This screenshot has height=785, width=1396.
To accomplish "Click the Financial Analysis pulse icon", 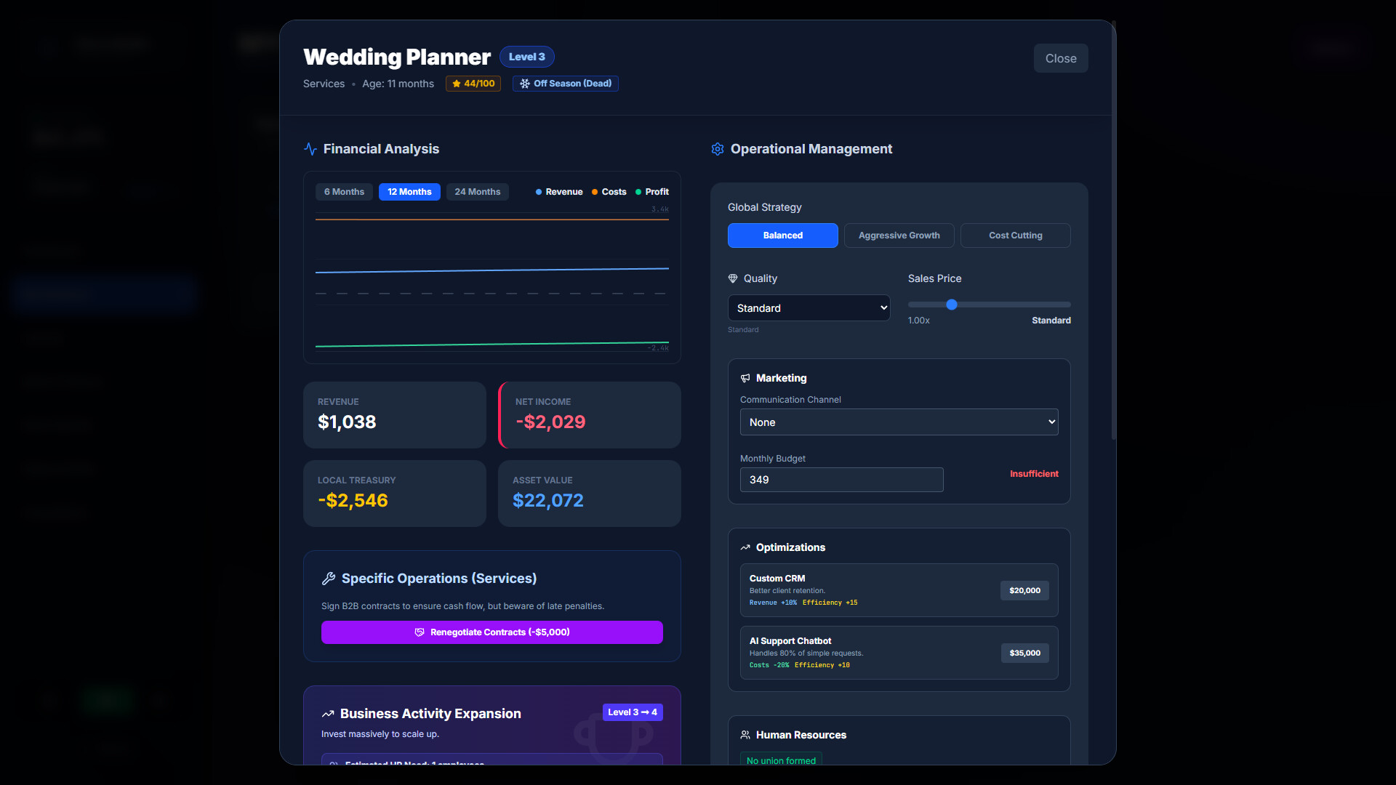I will (310, 149).
